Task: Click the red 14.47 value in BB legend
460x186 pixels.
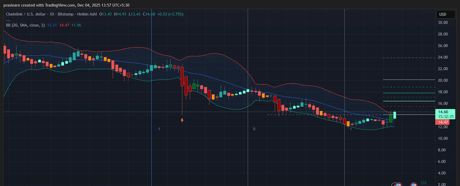Action: pyautogui.click(x=64, y=25)
